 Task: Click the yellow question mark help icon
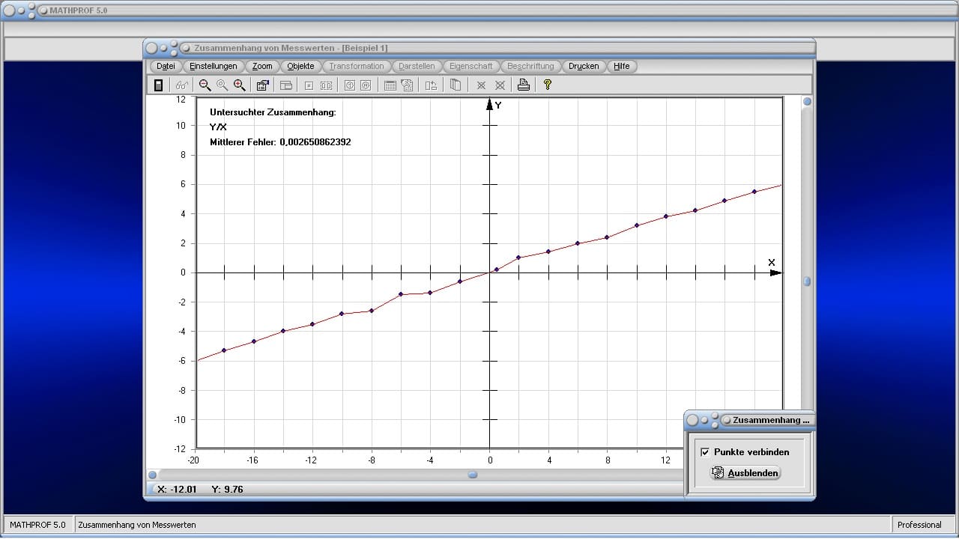[x=548, y=85]
